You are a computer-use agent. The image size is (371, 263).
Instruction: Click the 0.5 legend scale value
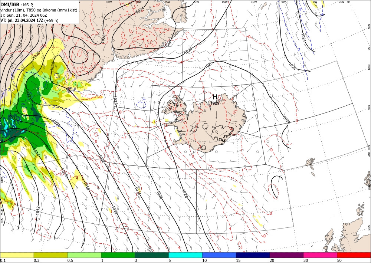pyautogui.click(x=70, y=260)
